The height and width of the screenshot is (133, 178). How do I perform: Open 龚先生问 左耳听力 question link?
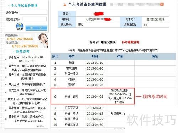pyautogui.click(x=27, y=68)
